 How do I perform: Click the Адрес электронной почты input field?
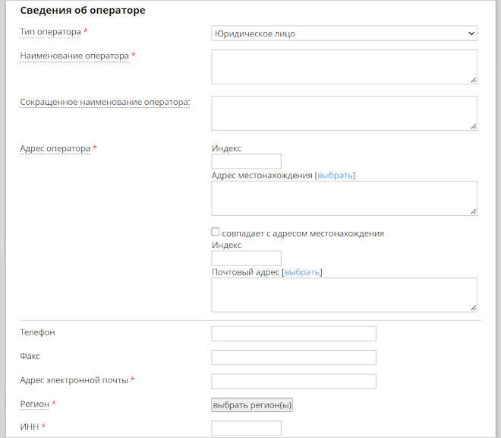[x=294, y=381]
